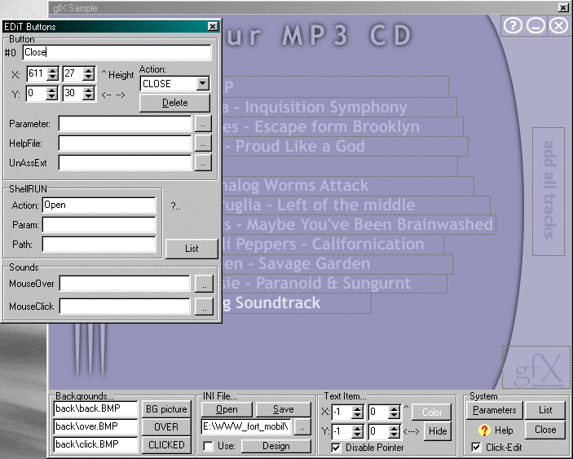Browse for MouseClick sound file

[204, 307]
